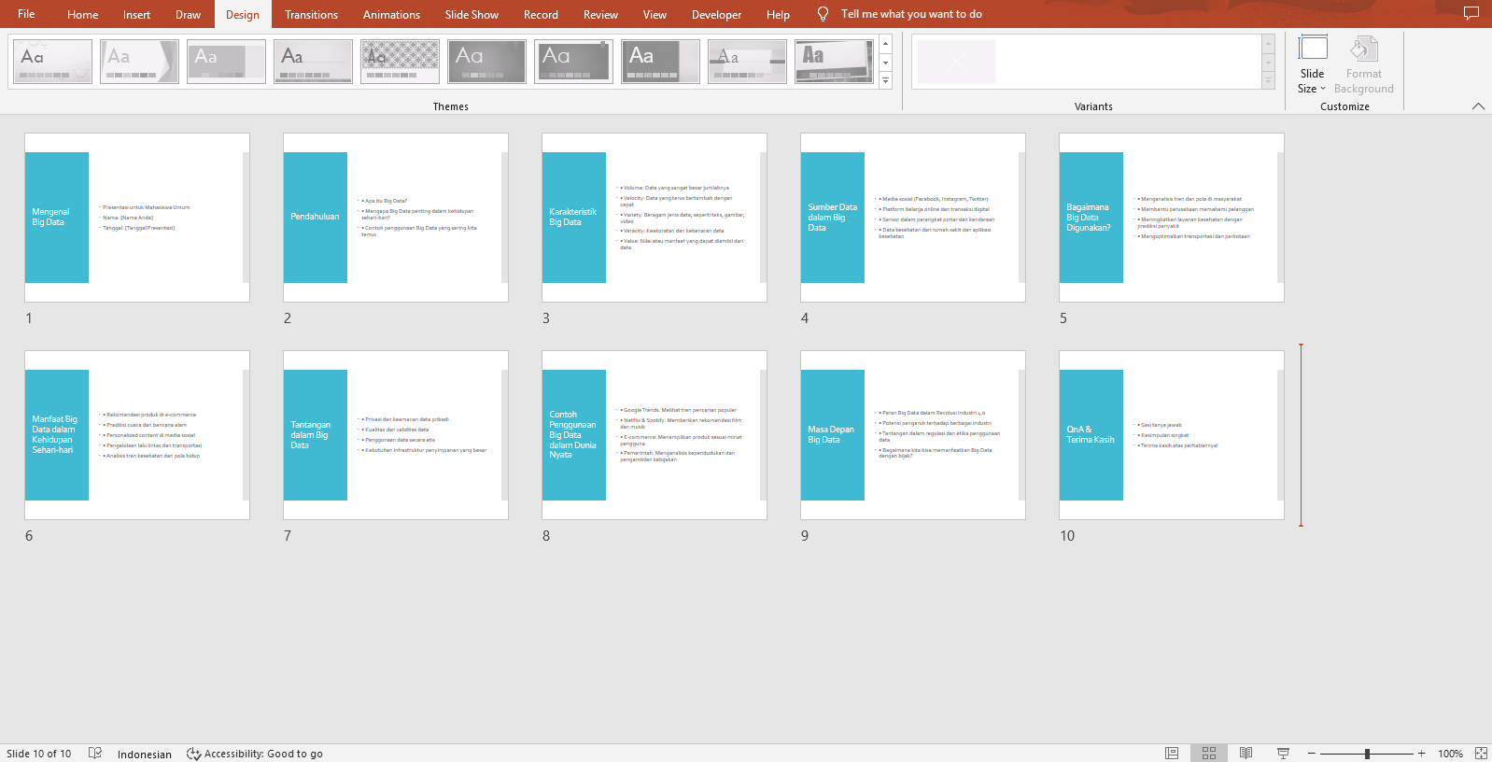Click the spell check icon in status bar
This screenshot has height=762, width=1492.
coord(94,754)
